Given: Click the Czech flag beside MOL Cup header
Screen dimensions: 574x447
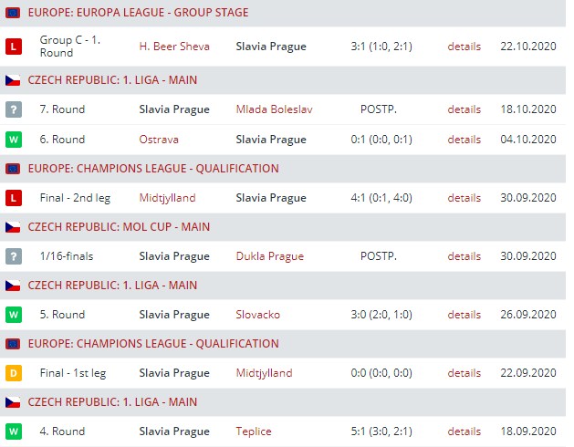Looking at the screenshot, I should [x=13, y=226].
